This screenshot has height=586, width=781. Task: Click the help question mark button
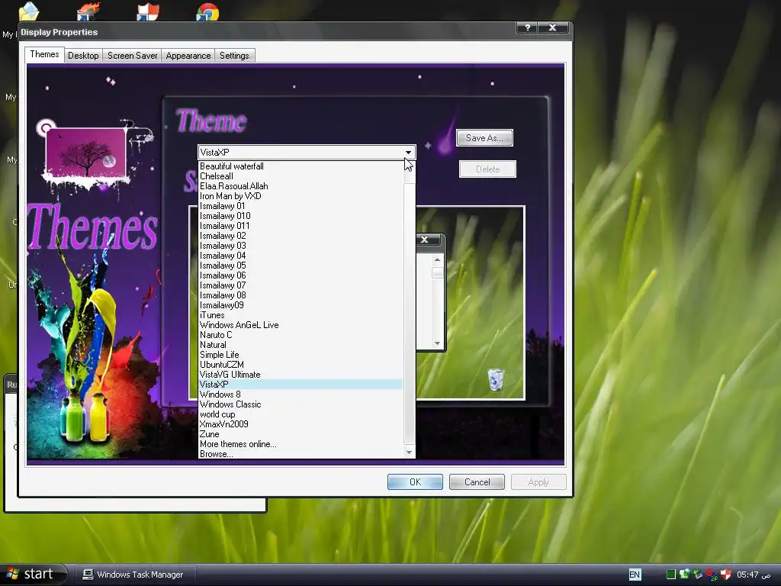(x=527, y=28)
